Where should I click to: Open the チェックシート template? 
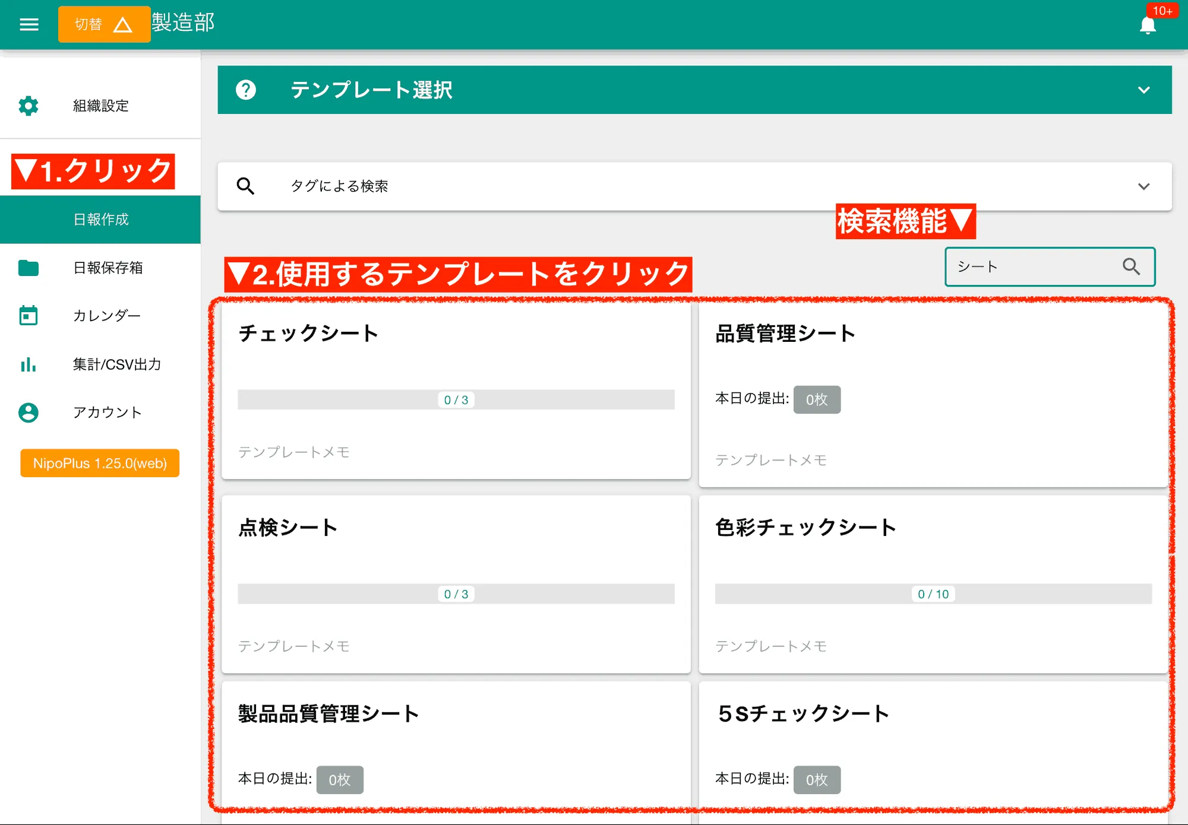[x=455, y=392]
